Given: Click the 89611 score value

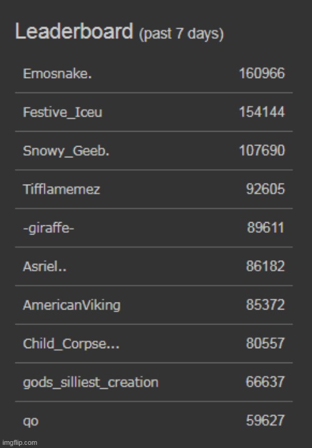Looking at the screenshot, I should pos(266,228).
